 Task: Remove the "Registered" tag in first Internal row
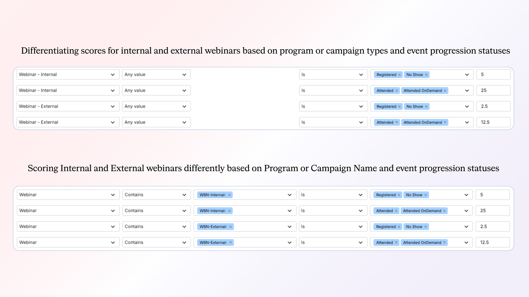point(399,75)
